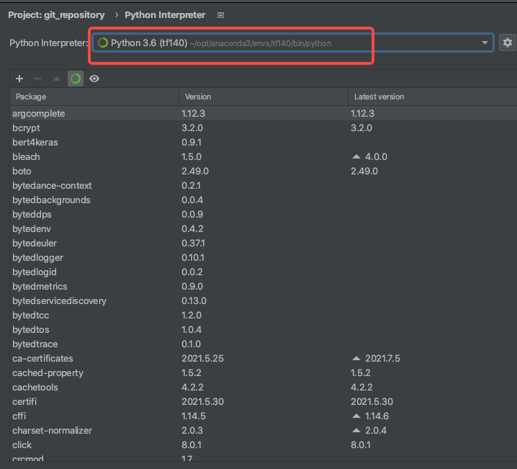Expand the Python Interpreter dropdown arrow
517x469 pixels.
(485, 43)
